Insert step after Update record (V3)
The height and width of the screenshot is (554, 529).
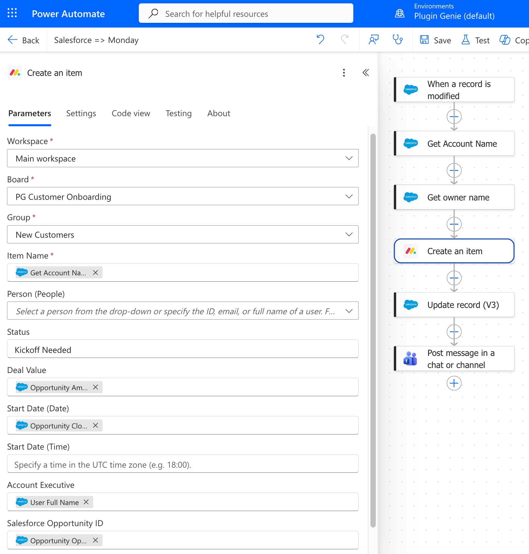click(x=454, y=332)
